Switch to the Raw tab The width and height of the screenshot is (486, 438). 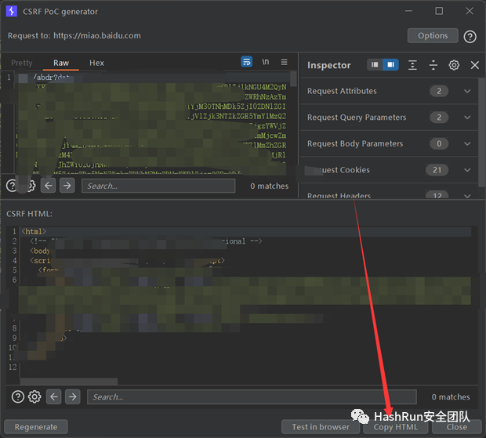(61, 63)
